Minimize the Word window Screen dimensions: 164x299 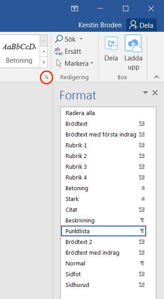(x=100, y=9)
